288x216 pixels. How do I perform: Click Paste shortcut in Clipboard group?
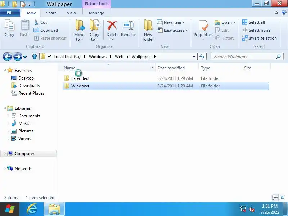click(x=50, y=38)
